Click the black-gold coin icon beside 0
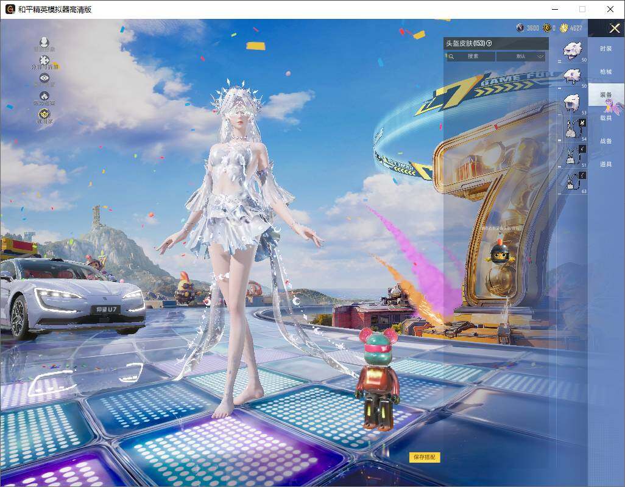 tap(547, 28)
